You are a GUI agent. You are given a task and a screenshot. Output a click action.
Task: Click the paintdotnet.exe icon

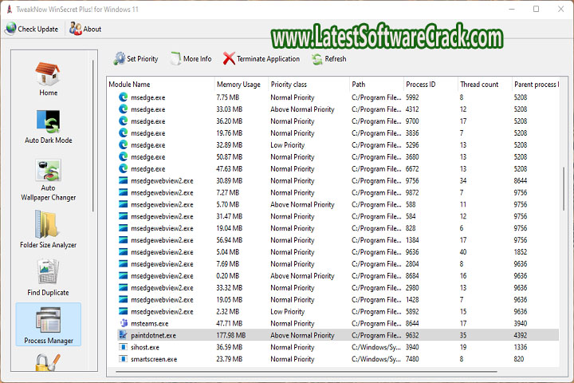point(124,335)
